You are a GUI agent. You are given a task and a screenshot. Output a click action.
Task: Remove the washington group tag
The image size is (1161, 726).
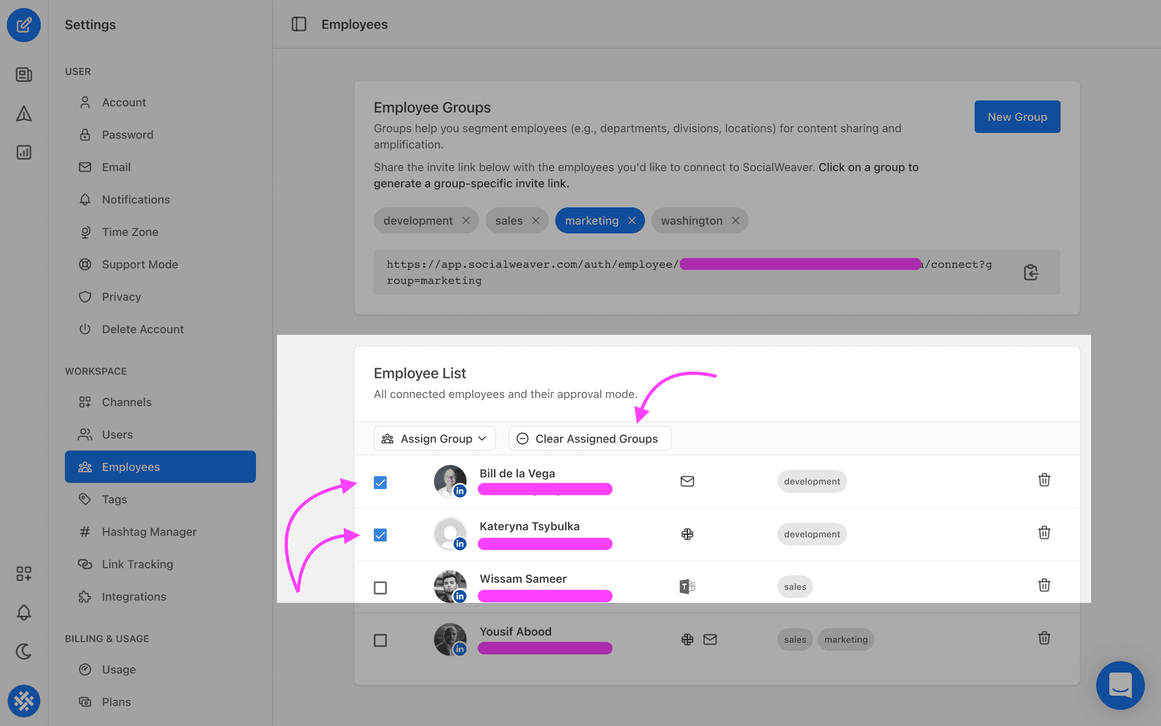click(x=735, y=221)
